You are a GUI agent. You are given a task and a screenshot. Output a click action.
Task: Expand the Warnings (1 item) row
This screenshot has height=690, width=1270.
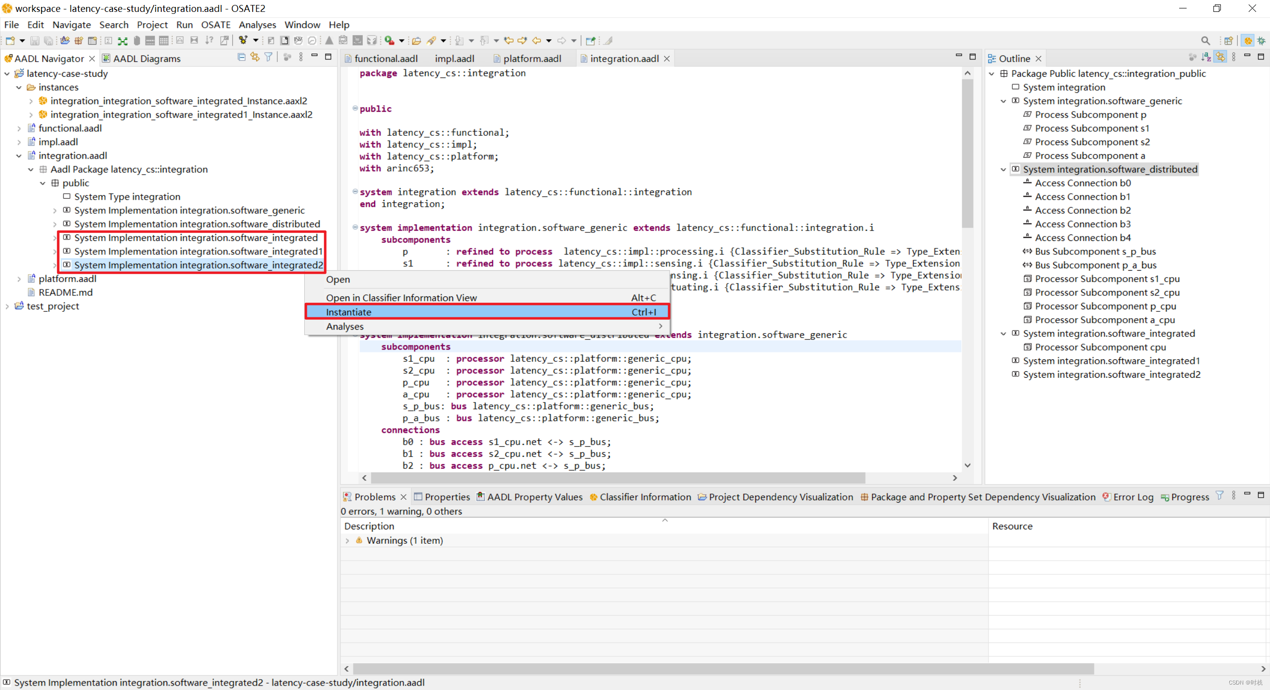[347, 541]
